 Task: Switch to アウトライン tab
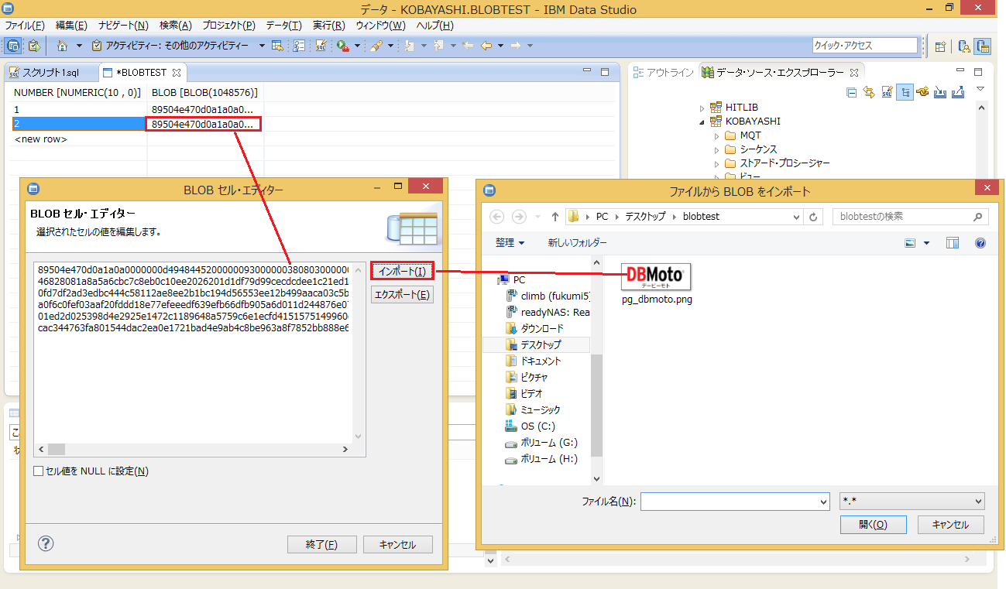point(664,73)
